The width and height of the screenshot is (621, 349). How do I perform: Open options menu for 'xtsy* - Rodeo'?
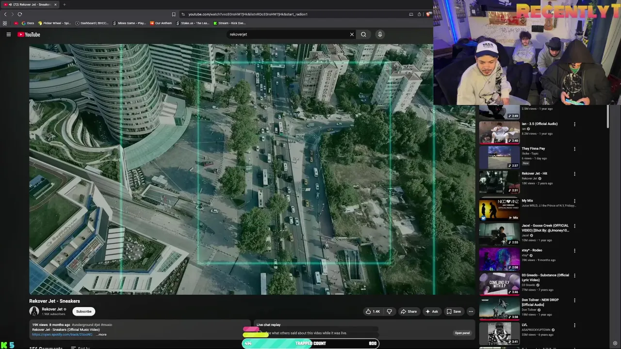[574, 251]
